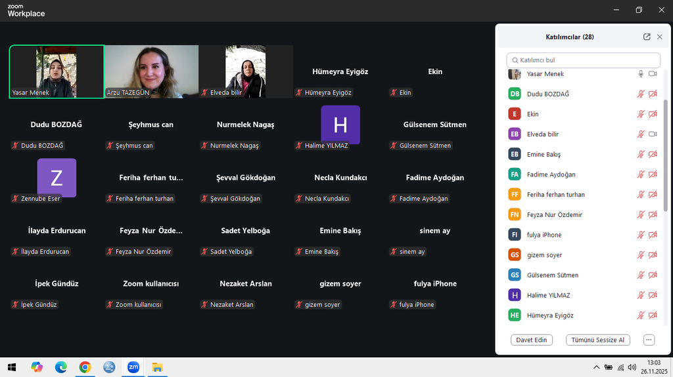Open Google Chrome from the taskbar
The width and height of the screenshot is (673, 377).
click(x=85, y=367)
